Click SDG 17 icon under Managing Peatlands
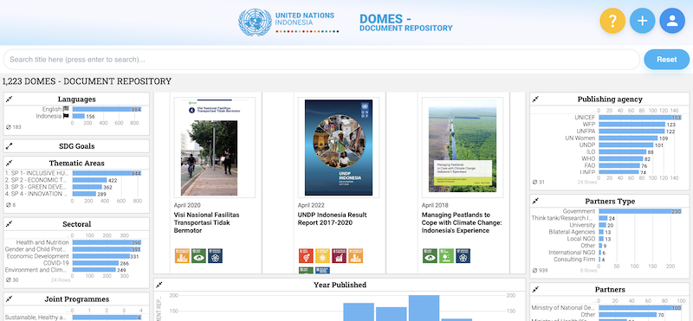 click(463, 255)
